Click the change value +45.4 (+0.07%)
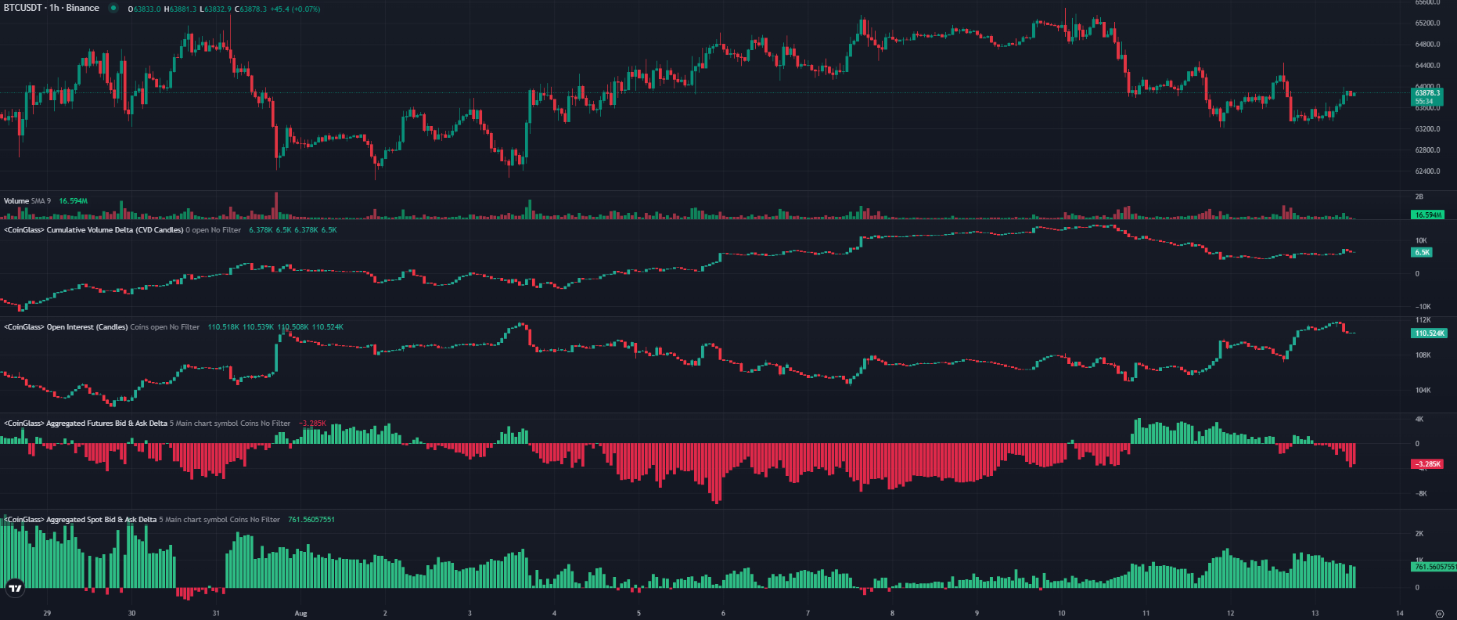The image size is (1457, 620). coord(295,9)
